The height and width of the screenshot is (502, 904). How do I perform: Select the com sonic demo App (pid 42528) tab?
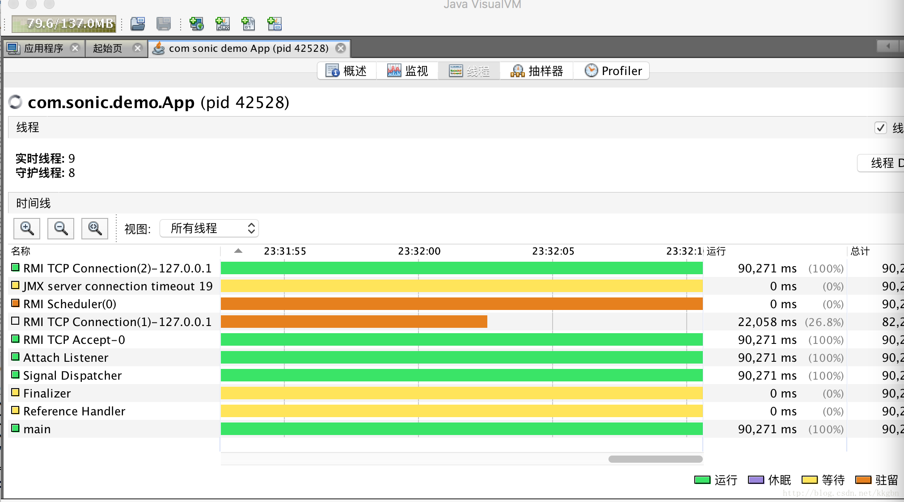pyautogui.click(x=249, y=48)
